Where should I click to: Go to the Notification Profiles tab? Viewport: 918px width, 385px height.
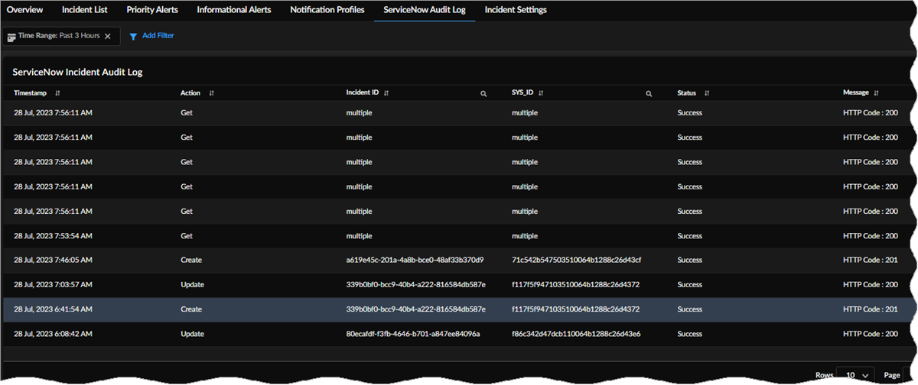point(327,10)
